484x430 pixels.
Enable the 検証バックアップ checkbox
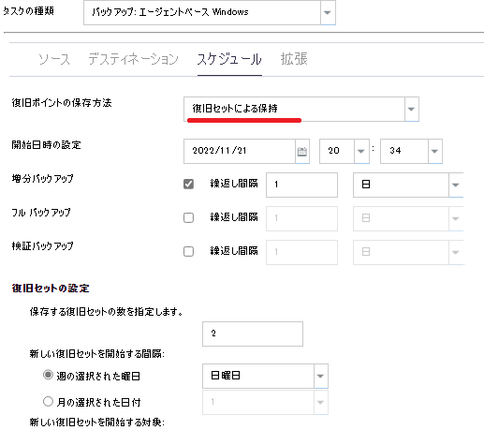[188, 251]
